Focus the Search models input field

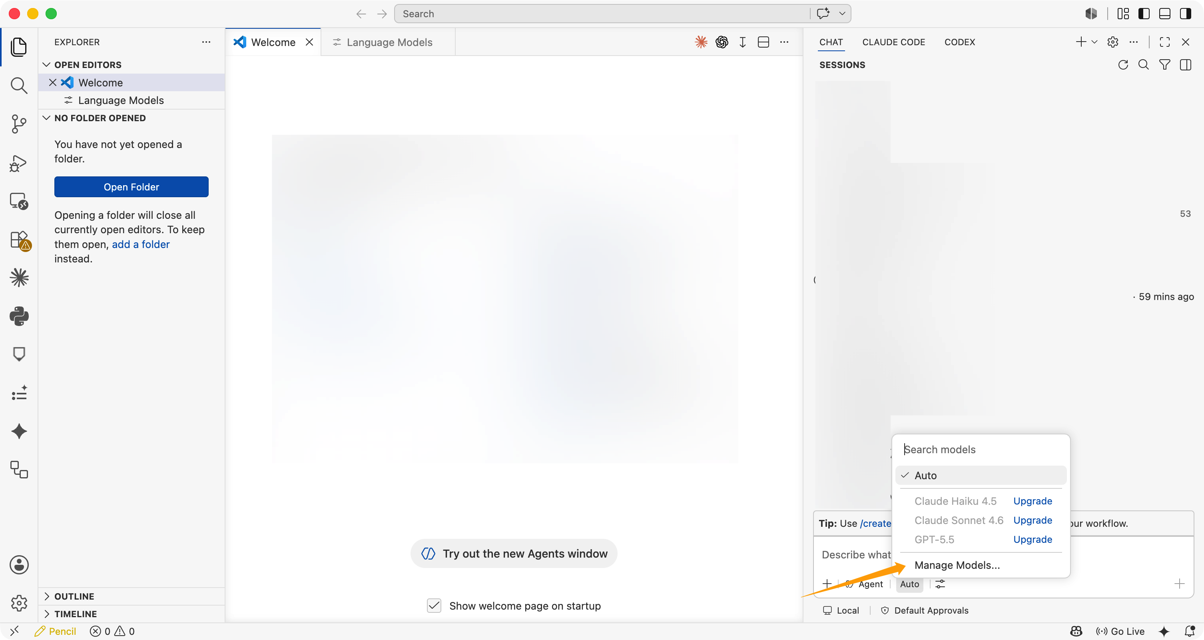tap(981, 449)
